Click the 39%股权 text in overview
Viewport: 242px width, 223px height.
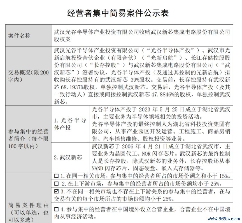[x=140, y=80]
